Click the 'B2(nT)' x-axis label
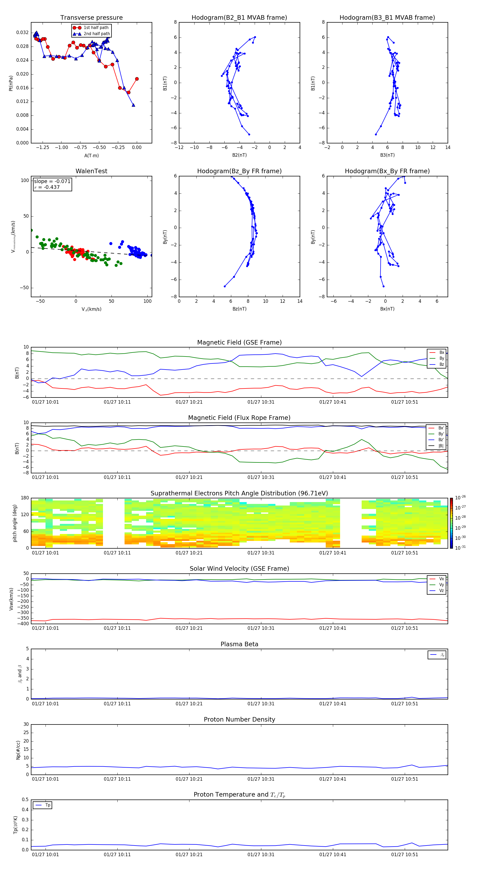Screen dimensions: 479x878 point(239,155)
